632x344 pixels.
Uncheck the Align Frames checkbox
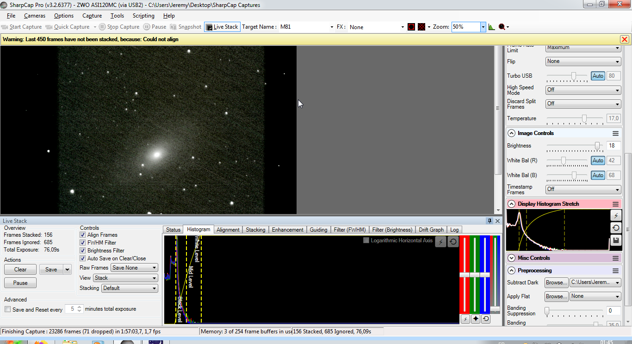point(83,235)
